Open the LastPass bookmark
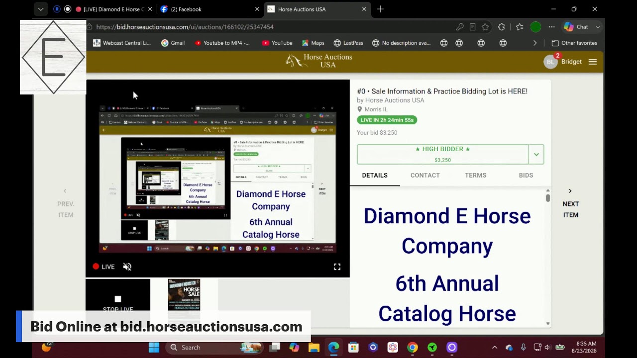Screen dimensions: 637x358 (x=348, y=43)
